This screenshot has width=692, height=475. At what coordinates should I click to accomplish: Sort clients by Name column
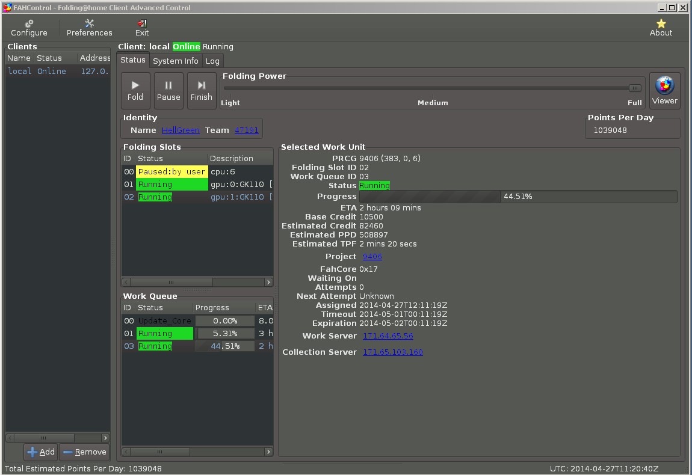coord(19,58)
